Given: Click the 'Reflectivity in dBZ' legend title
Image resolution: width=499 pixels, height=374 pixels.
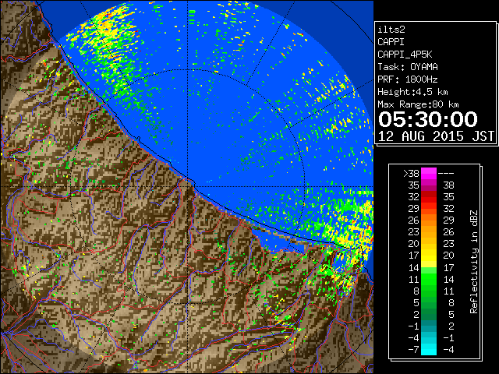Looking at the screenshot, I should (473, 262).
